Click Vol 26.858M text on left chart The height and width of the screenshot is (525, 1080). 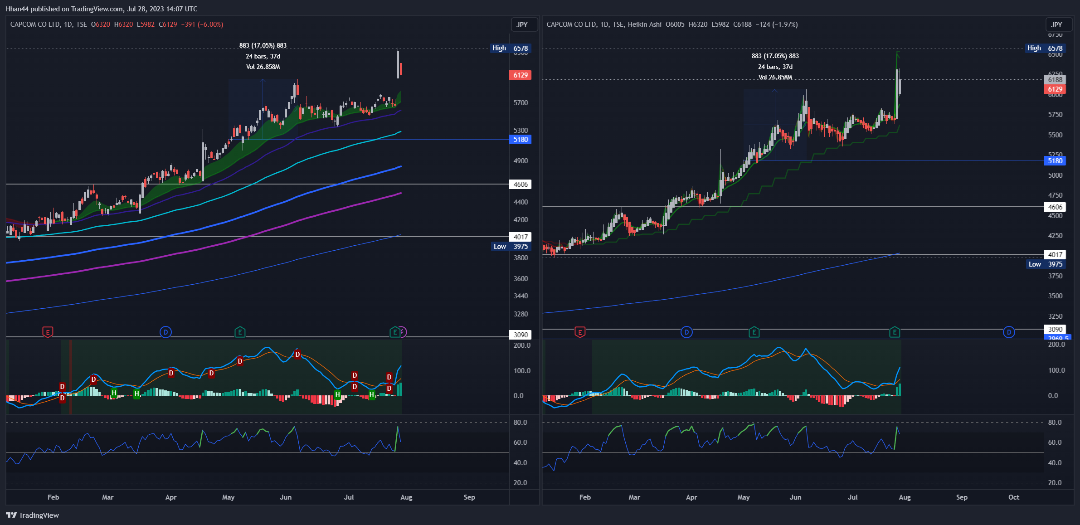[x=263, y=67]
